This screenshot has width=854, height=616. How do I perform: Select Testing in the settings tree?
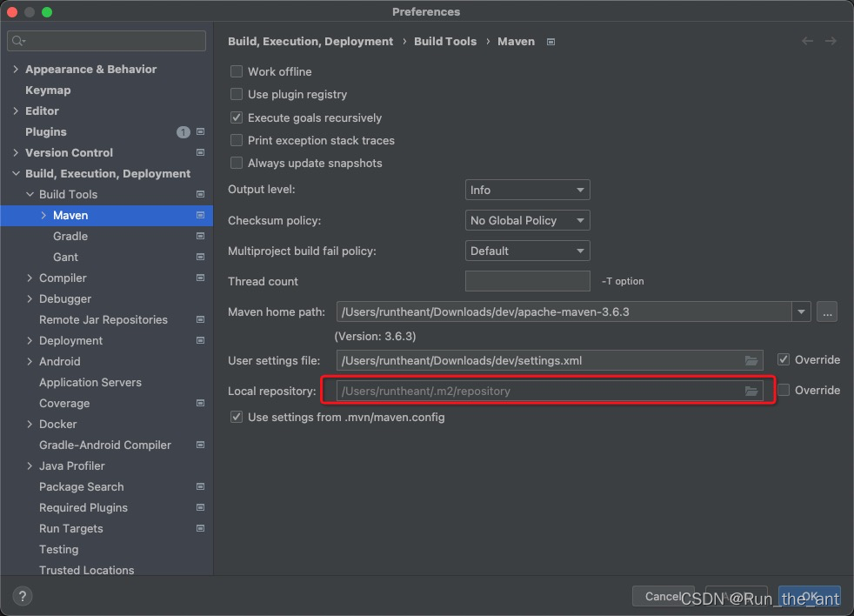(x=59, y=550)
